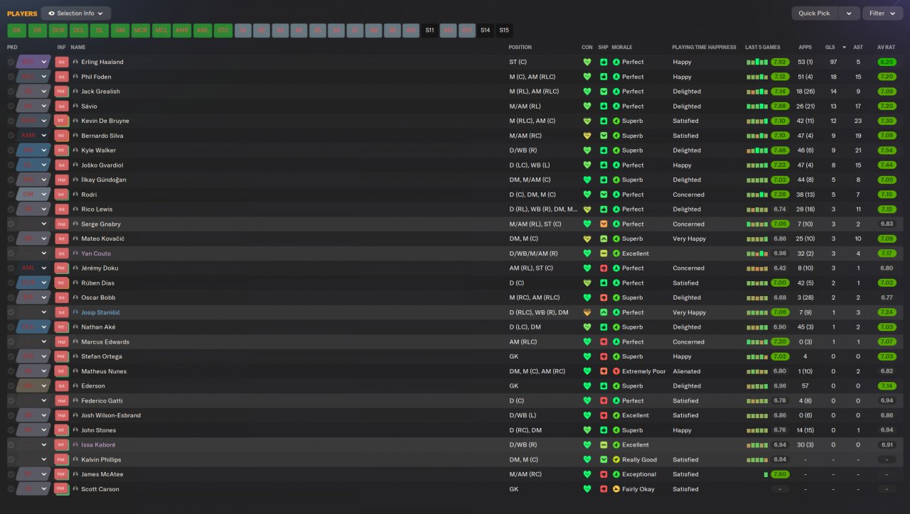
Task: Click the Hol status badge beside Jack Grealish
Action: (x=62, y=92)
